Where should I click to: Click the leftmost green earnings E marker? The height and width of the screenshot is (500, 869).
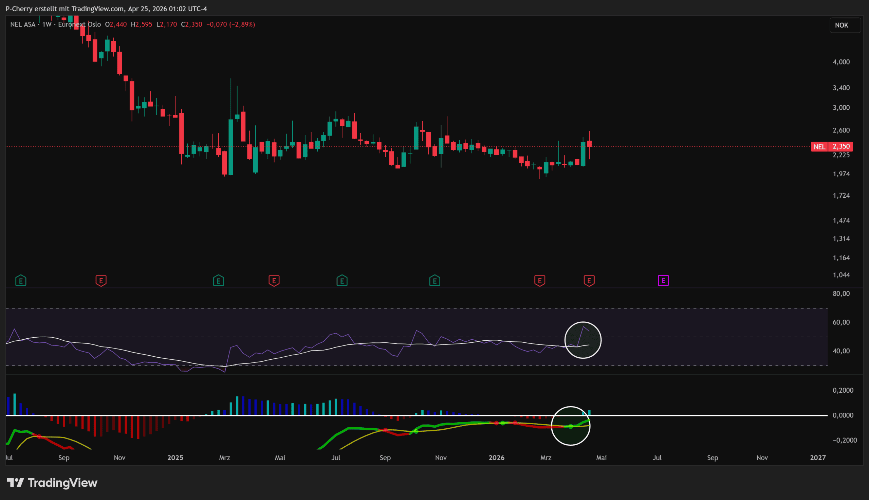click(x=21, y=281)
